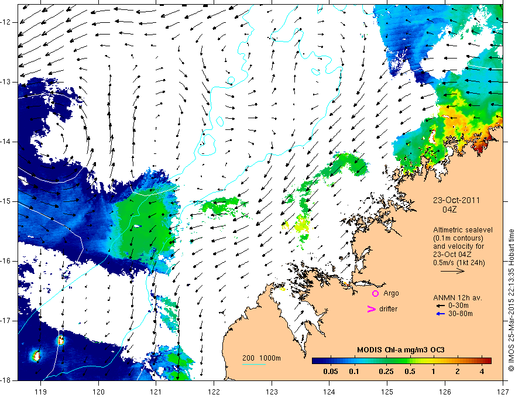The height and width of the screenshot is (398, 515).
Task: Click the 'drifter' legend label
Action: click(x=388, y=309)
